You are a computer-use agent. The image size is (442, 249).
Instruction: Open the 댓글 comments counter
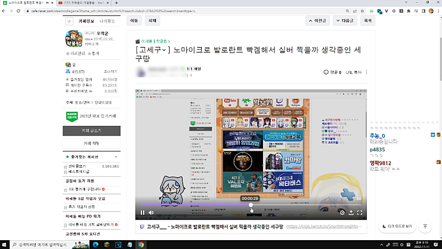pyautogui.click(x=332, y=72)
